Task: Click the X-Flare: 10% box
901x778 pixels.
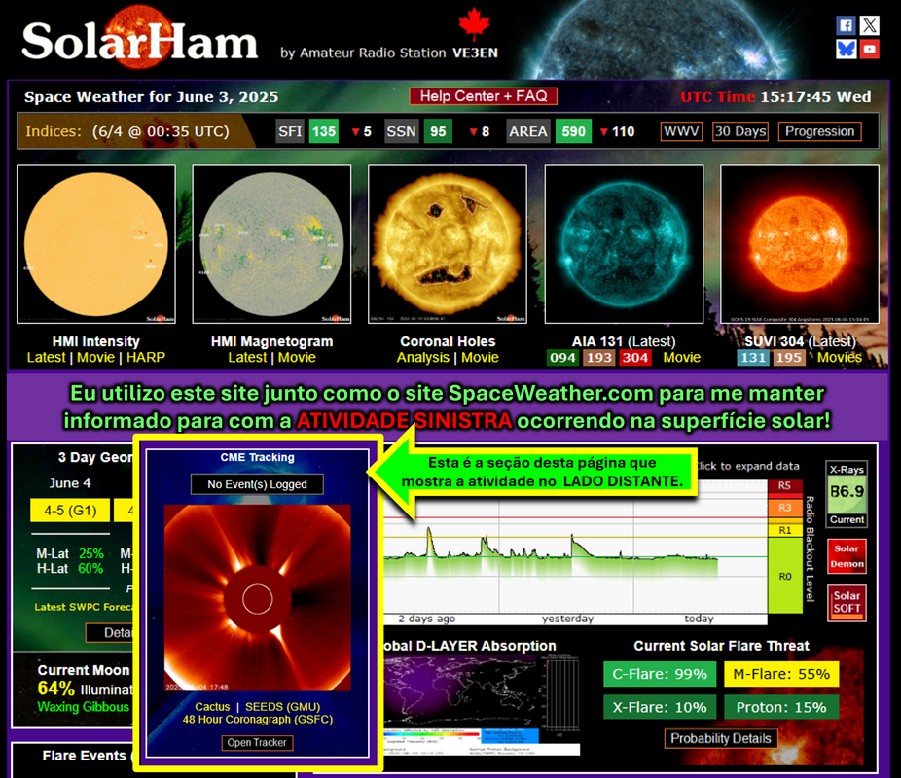Action: point(660,707)
